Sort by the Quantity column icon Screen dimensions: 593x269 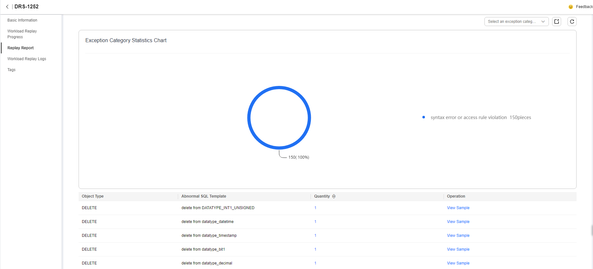(x=334, y=196)
